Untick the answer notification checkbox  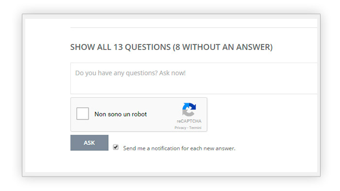pyautogui.click(x=116, y=147)
